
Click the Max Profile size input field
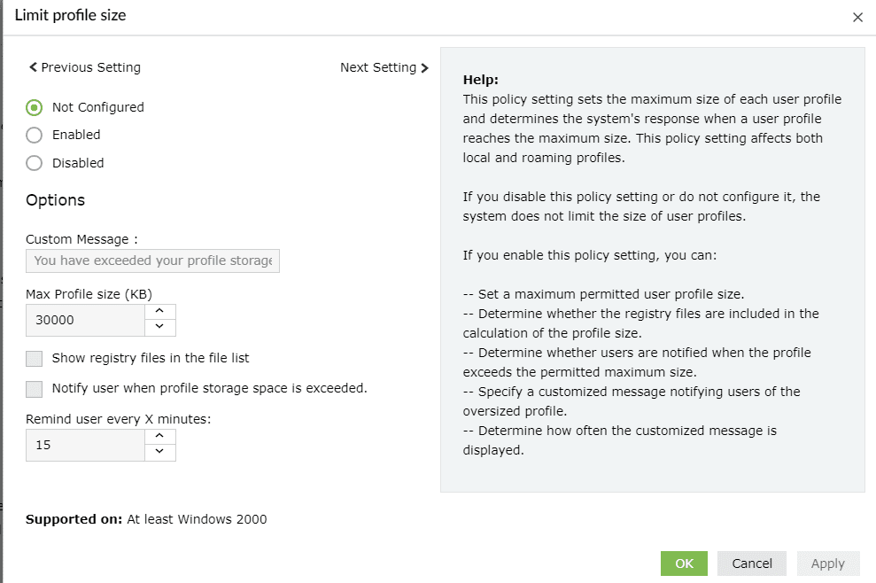pos(85,320)
